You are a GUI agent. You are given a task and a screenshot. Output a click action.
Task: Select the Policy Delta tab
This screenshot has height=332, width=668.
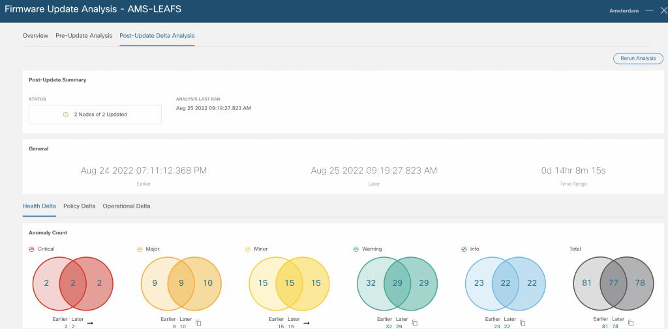(x=79, y=206)
